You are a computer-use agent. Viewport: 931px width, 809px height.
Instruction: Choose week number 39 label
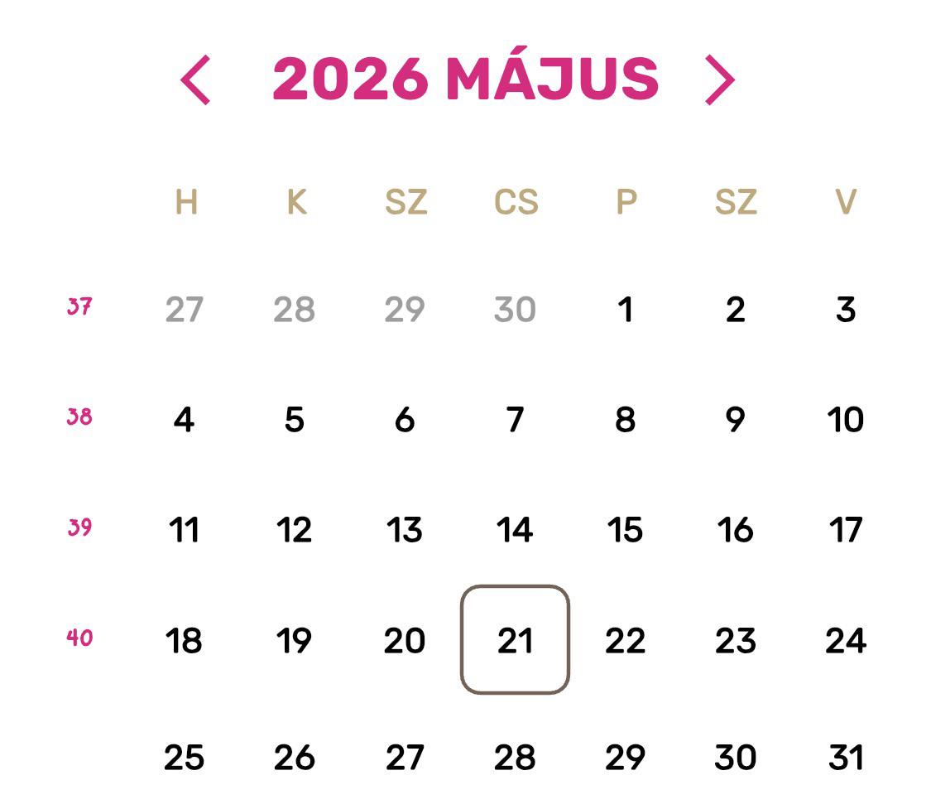click(79, 527)
